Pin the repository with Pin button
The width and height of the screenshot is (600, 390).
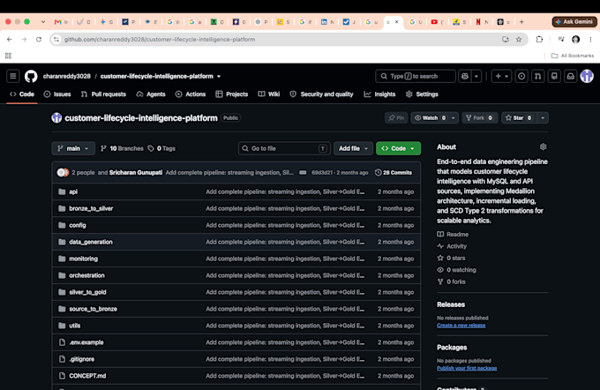click(396, 118)
